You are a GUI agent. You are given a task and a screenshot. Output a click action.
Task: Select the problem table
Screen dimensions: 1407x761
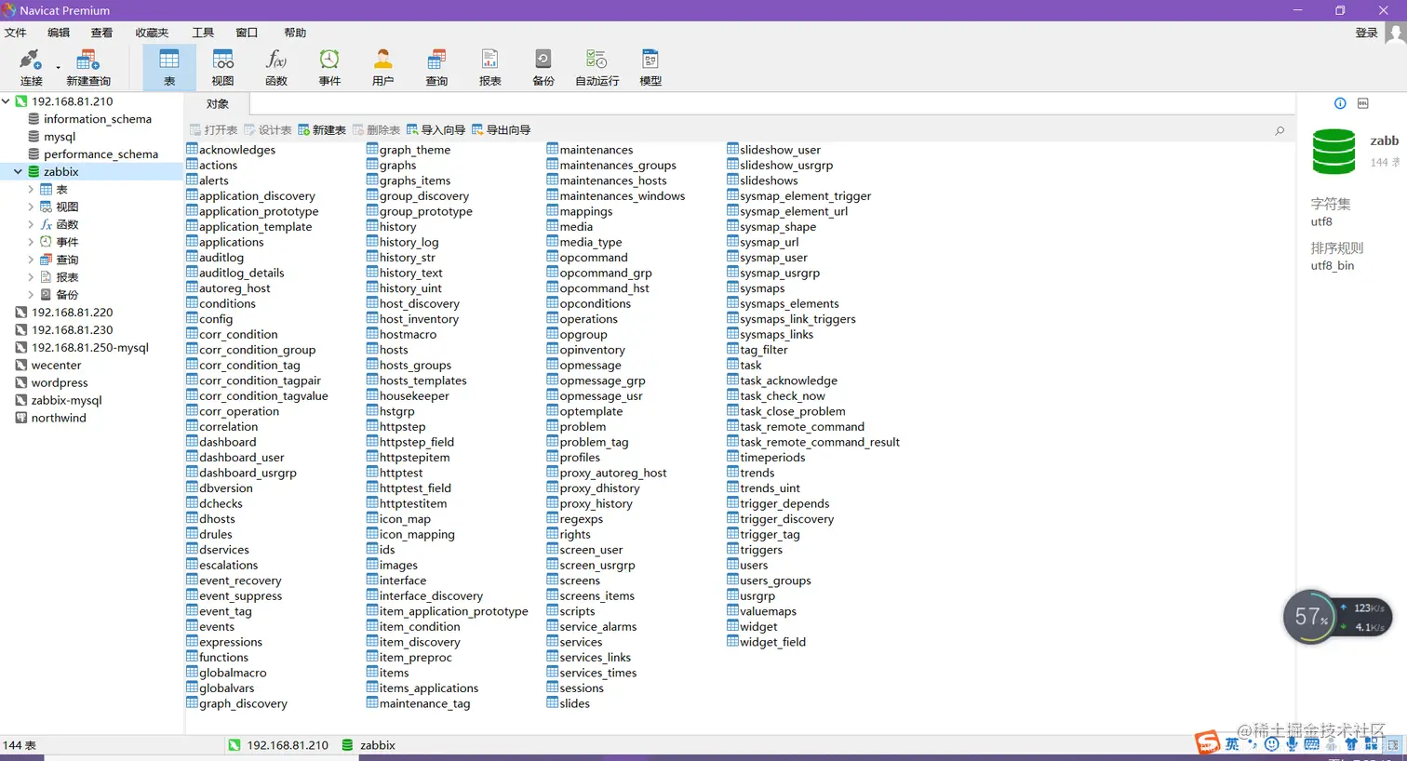coord(576,427)
